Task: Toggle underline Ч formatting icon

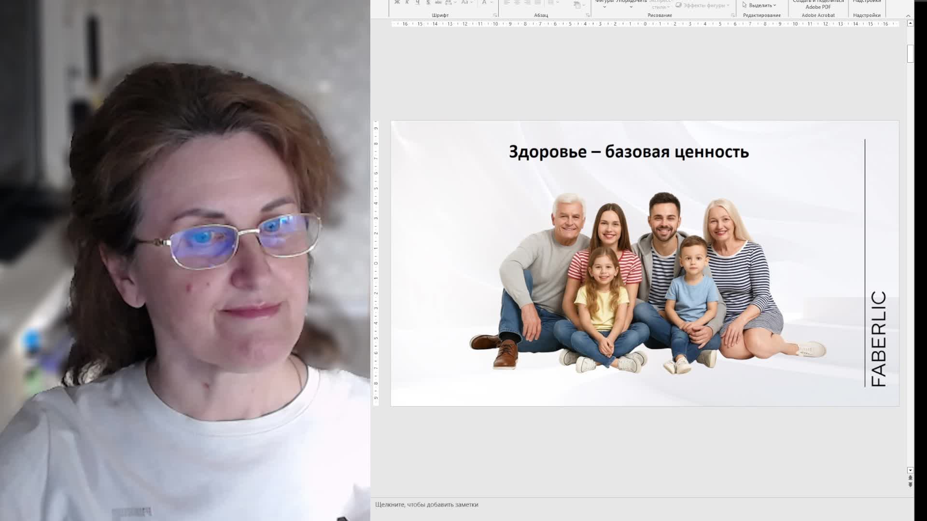Action: 417,2
